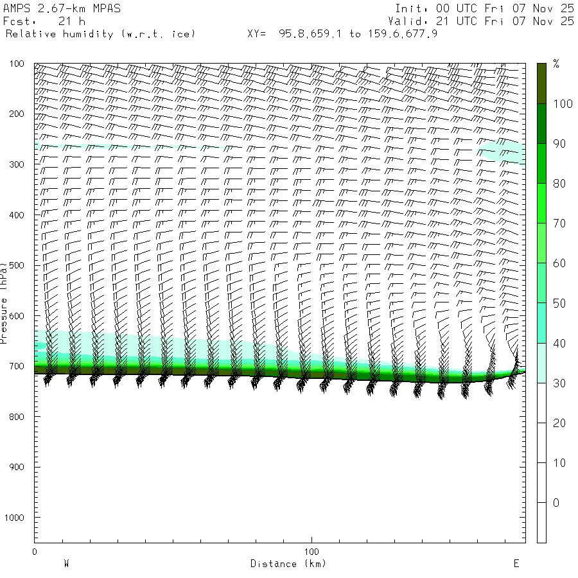Select the bright green 70-80% colorbar swatch

pyautogui.click(x=541, y=204)
